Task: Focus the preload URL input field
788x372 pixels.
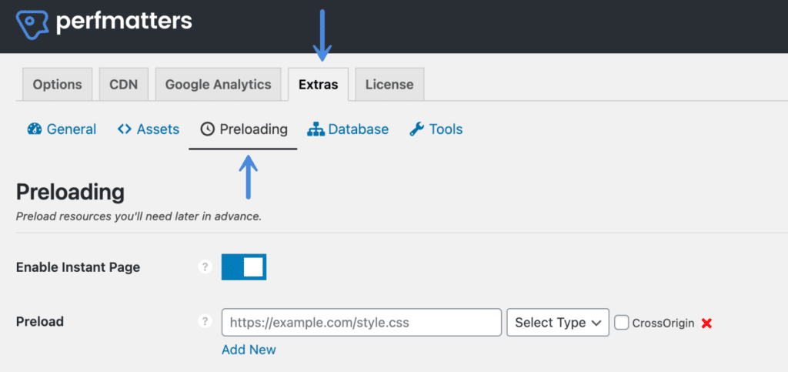Action: coord(362,322)
